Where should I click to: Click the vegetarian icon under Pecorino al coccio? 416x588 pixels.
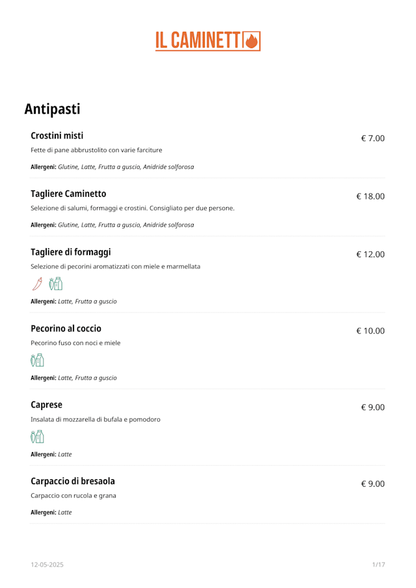[x=37, y=360]
